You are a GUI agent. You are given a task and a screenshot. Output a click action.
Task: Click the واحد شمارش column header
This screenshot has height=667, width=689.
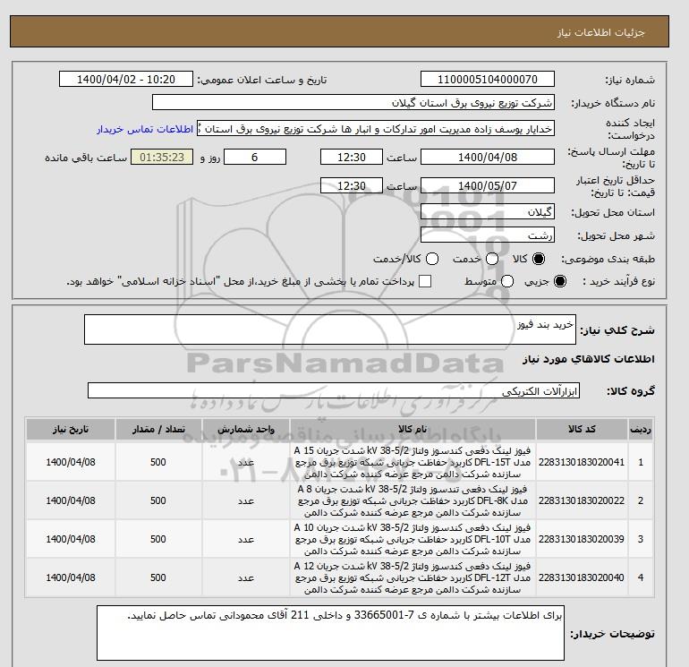pyautogui.click(x=246, y=429)
